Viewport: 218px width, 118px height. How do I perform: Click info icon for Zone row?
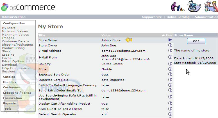(170, 69)
